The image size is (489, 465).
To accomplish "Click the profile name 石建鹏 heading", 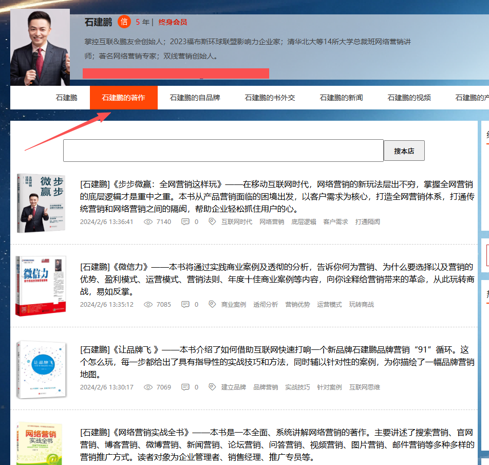I will [x=98, y=22].
